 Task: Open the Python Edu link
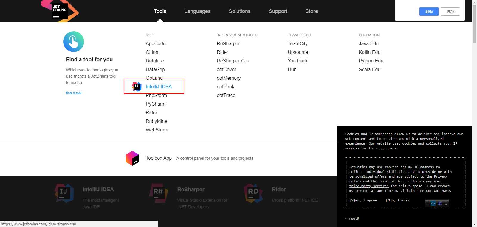371,61
